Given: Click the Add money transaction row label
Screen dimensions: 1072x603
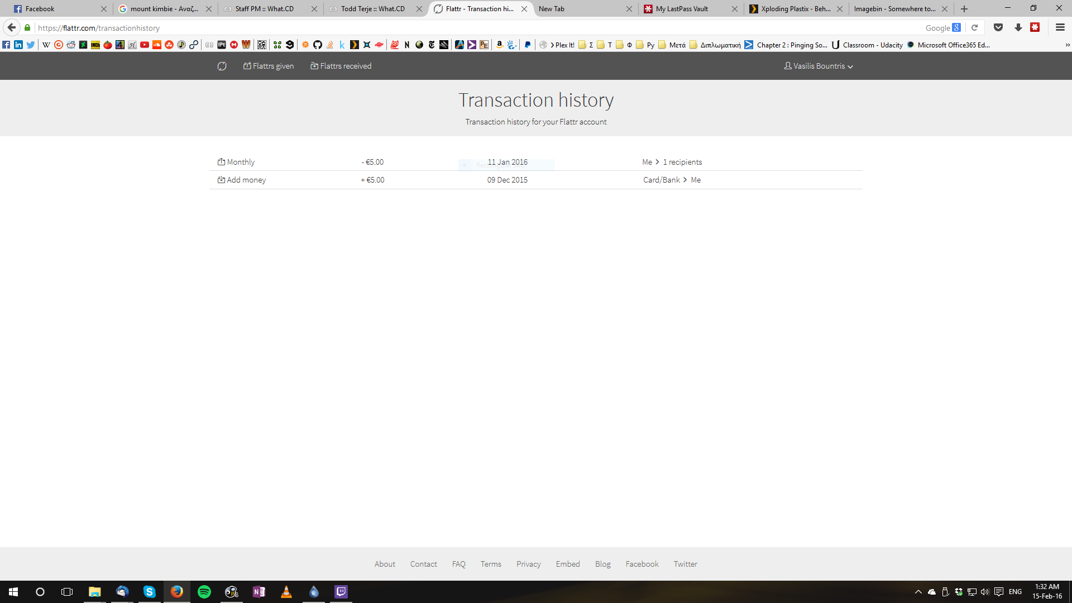Looking at the screenshot, I should point(242,180).
